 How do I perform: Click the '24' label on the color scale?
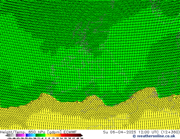click(x=61, y=138)
